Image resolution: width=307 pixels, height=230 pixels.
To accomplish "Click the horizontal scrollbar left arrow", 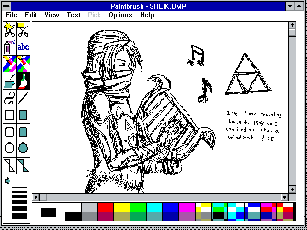I will pyautogui.click(x=36, y=197).
